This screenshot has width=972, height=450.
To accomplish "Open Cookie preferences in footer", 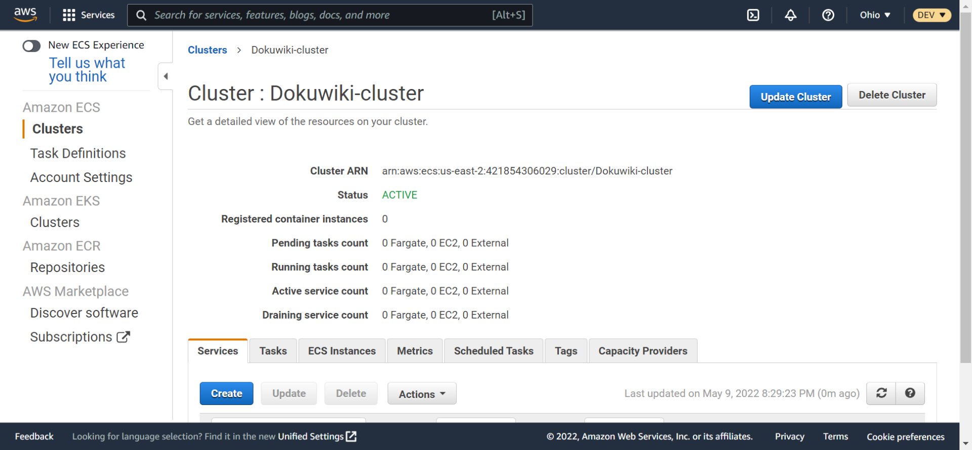I will 905,436.
